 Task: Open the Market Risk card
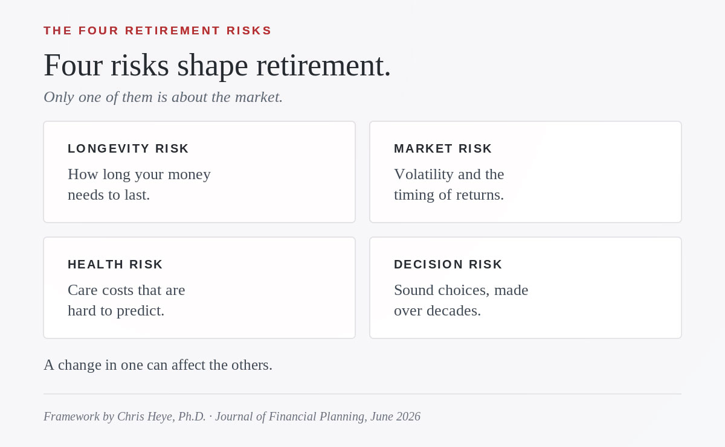tap(526, 172)
